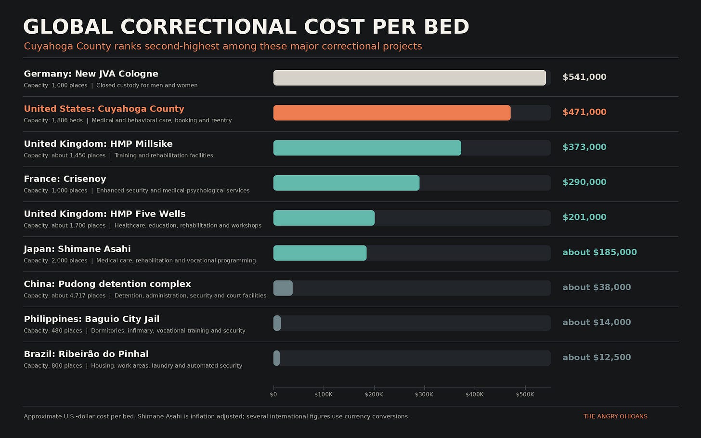Select the China Pudong gray bar
701x438 pixels.
pyautogui.click(x=283, y=288)
